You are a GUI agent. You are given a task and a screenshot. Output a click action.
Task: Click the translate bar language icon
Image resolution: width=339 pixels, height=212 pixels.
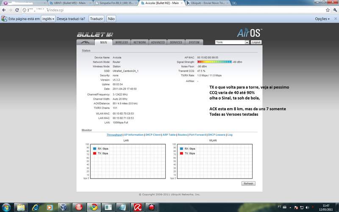(x=4, y=19)
